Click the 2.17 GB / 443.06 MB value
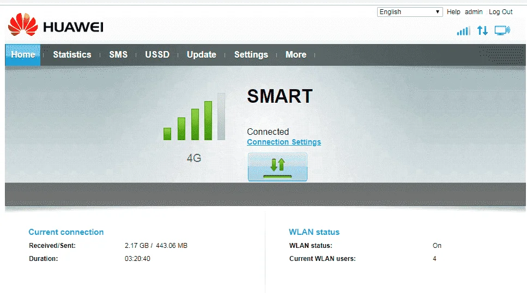The width and height of the screenshot is (527, 293). pos(156,246)
